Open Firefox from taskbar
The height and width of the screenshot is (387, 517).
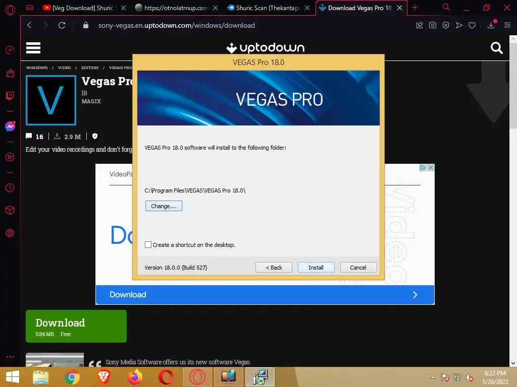pyautogui.click(x=135, y=377)
